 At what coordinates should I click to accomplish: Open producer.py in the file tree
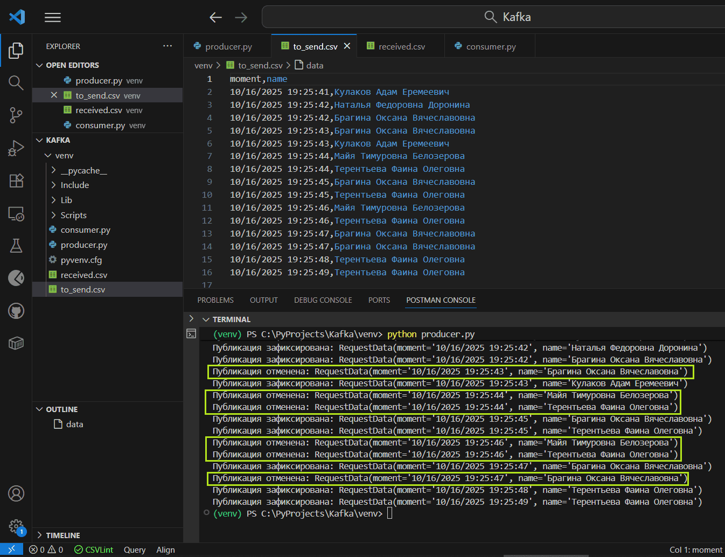coord(84,245)
